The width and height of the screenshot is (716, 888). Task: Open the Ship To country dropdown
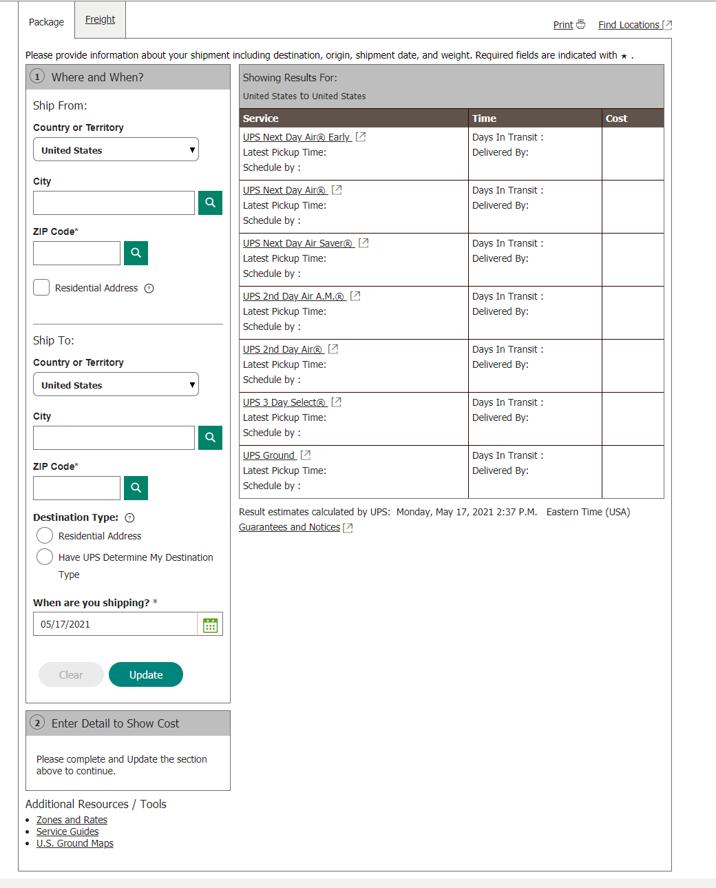pos(115,384)
